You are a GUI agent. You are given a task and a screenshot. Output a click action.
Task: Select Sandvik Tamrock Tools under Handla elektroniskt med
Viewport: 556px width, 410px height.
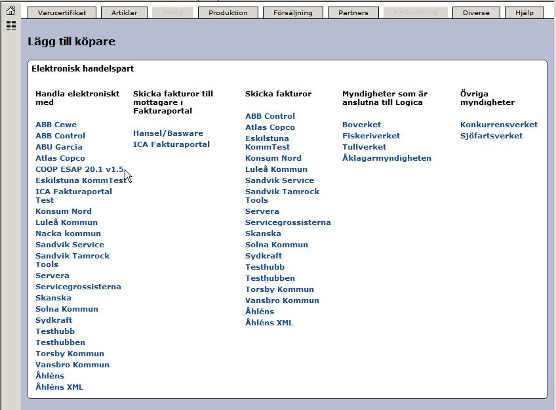pos(73,260)
